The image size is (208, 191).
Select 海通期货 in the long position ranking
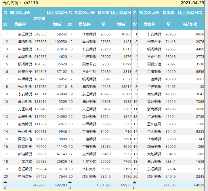(89, 87)
